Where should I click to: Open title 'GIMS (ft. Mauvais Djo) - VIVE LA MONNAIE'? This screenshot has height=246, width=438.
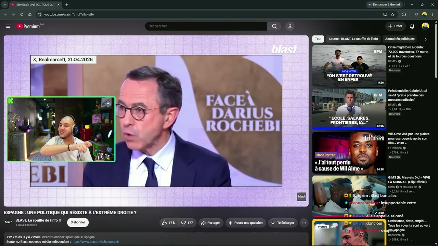409,180
